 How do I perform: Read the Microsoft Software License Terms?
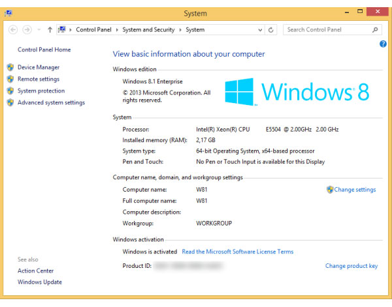[238, 252]
